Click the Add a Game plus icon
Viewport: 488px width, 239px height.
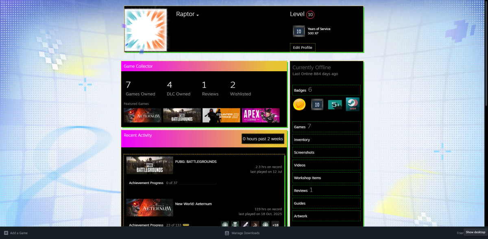[x=5, y=233]
